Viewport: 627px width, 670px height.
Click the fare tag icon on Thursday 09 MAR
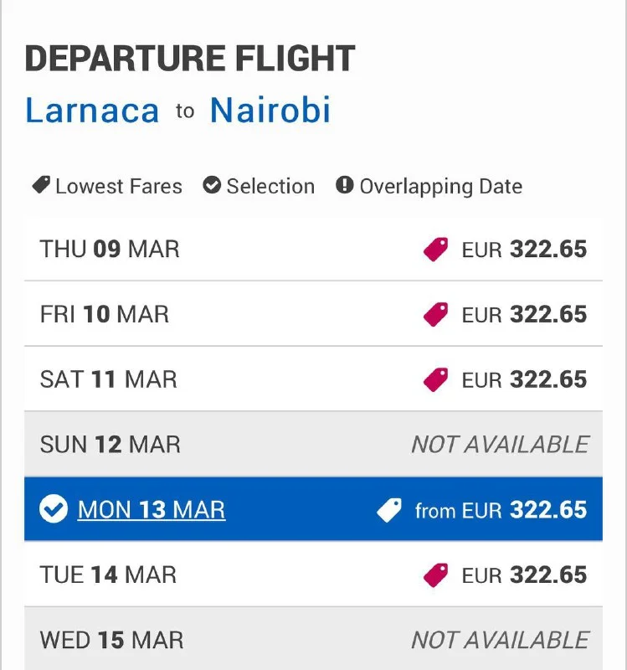coord(435,250)
